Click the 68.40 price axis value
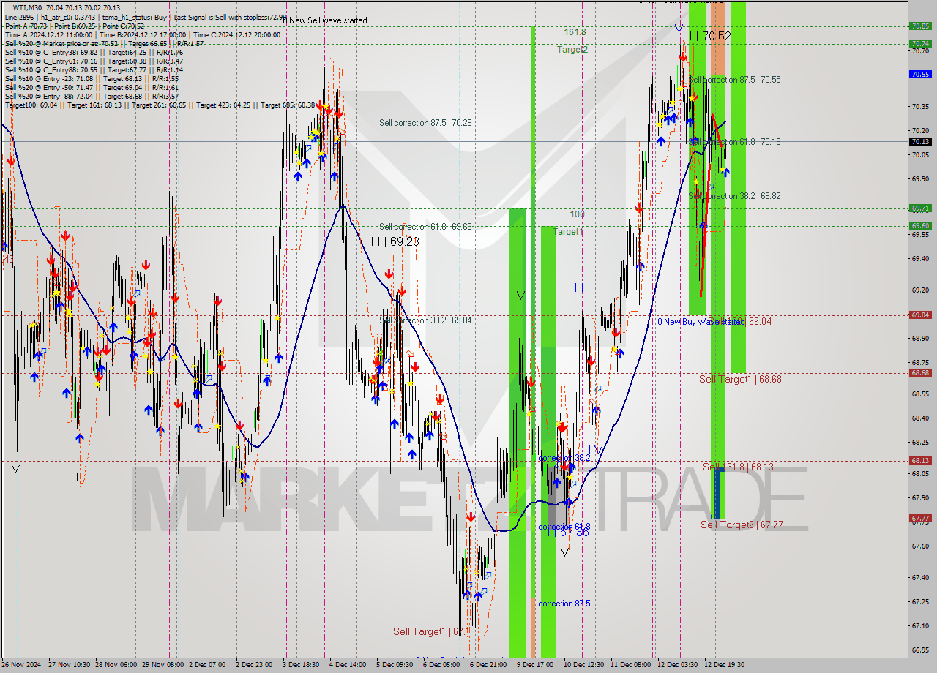937x673 pixels. (920, 418)
